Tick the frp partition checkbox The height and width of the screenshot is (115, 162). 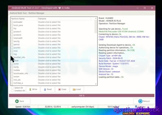[x=12, y=28]
